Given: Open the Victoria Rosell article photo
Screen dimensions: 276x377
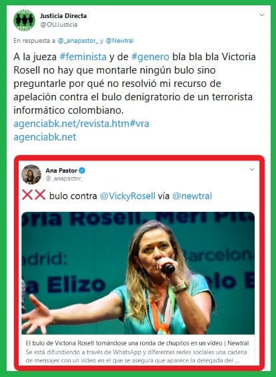Looking at the screenshot, I should click(138, 273).
